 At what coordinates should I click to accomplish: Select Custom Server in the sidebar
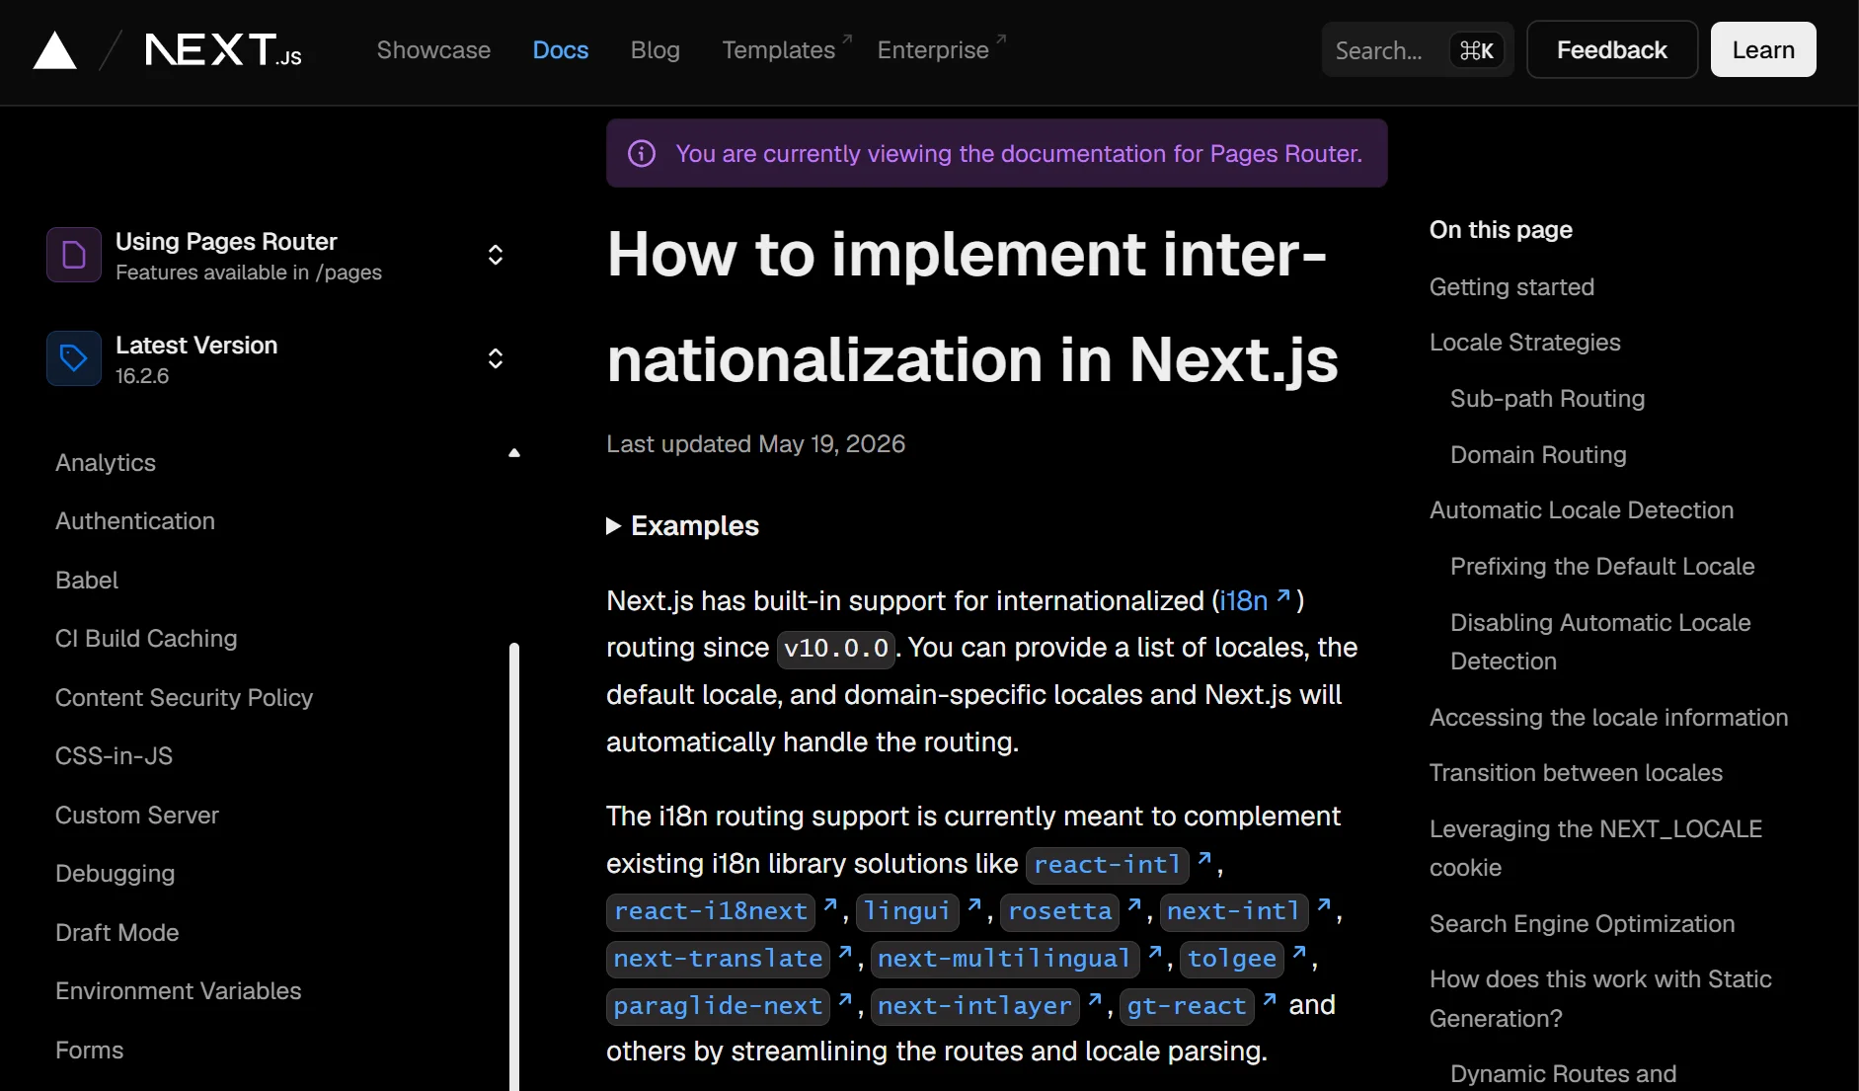pos(137,816)
